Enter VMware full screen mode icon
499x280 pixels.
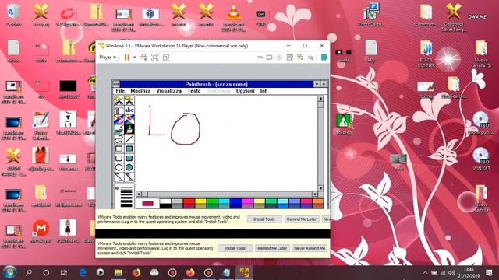click(154, 57)
